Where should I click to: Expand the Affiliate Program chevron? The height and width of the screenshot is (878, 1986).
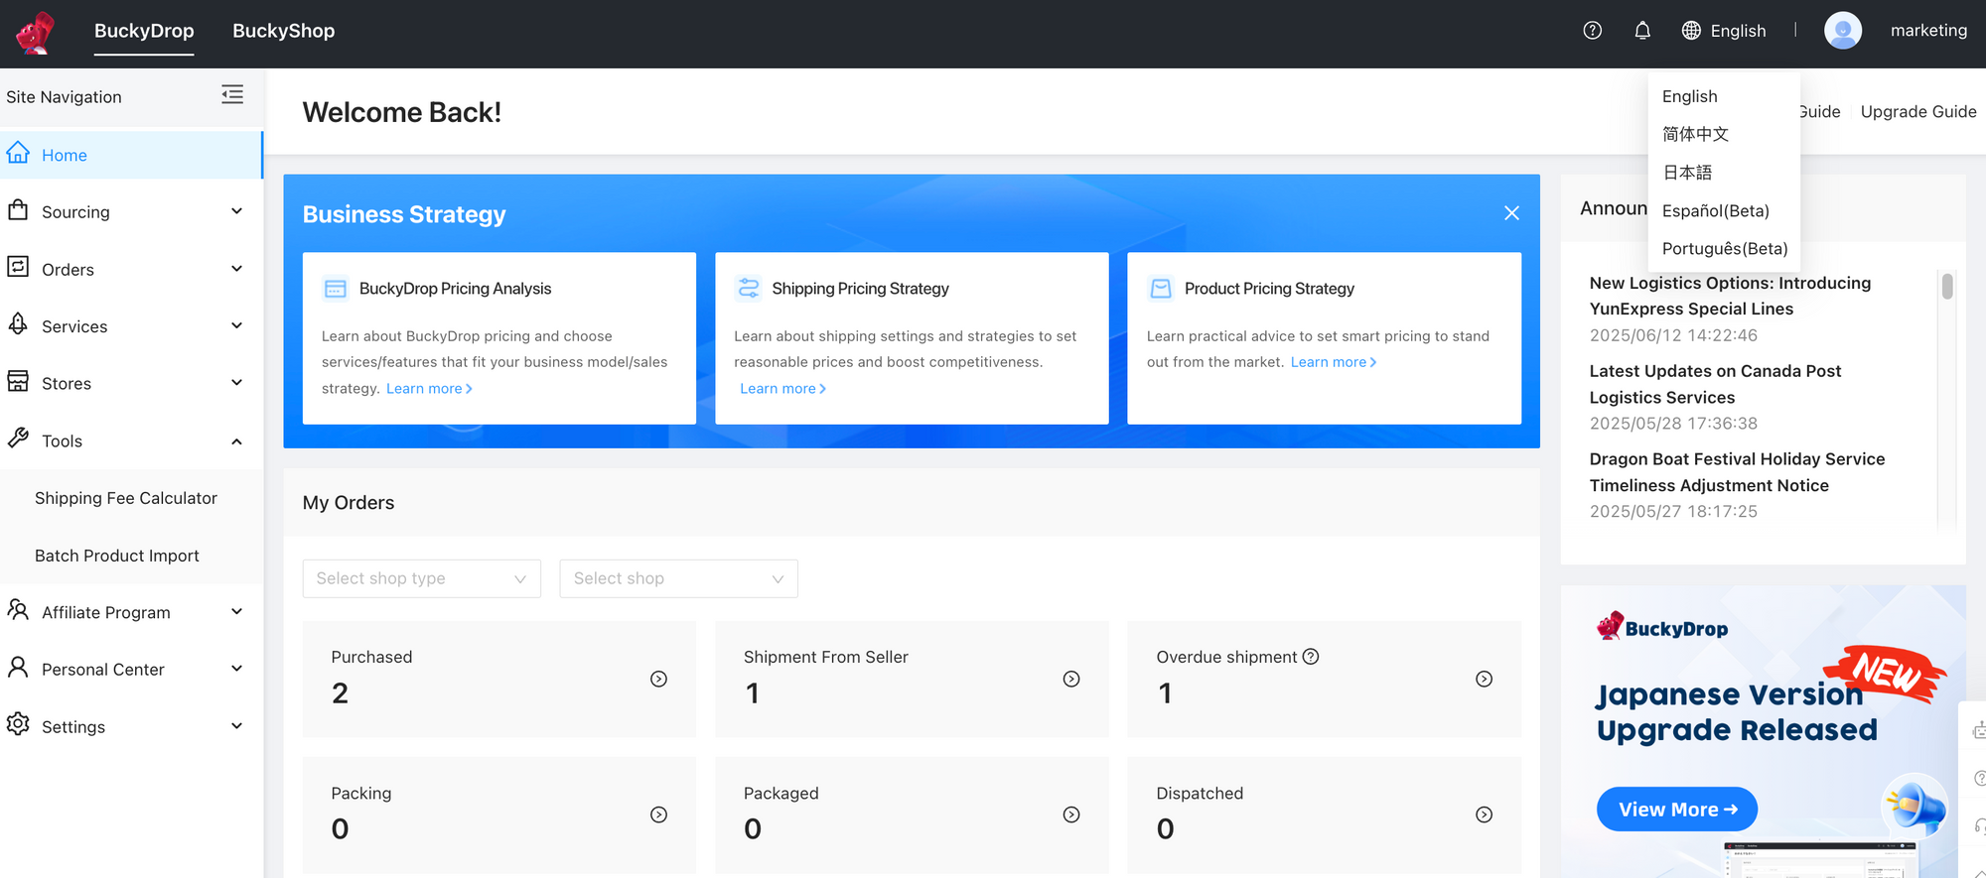(236, 611)
